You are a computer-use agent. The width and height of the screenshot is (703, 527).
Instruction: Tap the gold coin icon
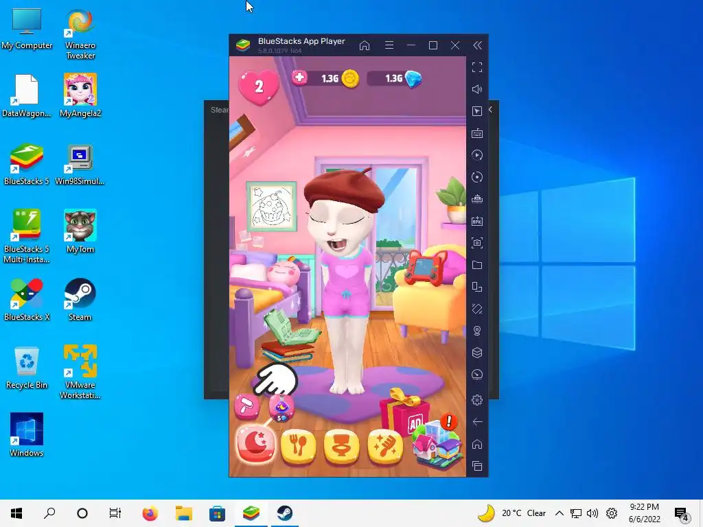pos(351,79)
